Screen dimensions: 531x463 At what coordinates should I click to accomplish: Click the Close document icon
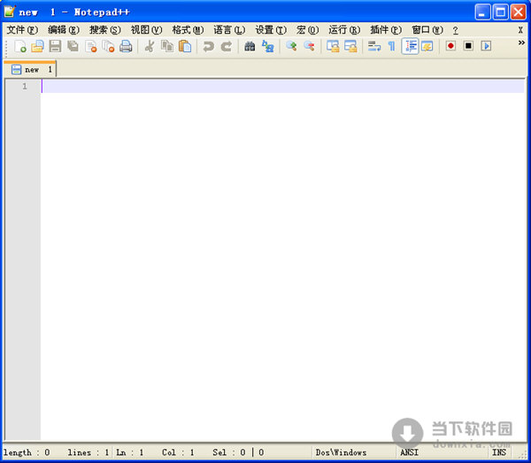(x=91, y=46)
